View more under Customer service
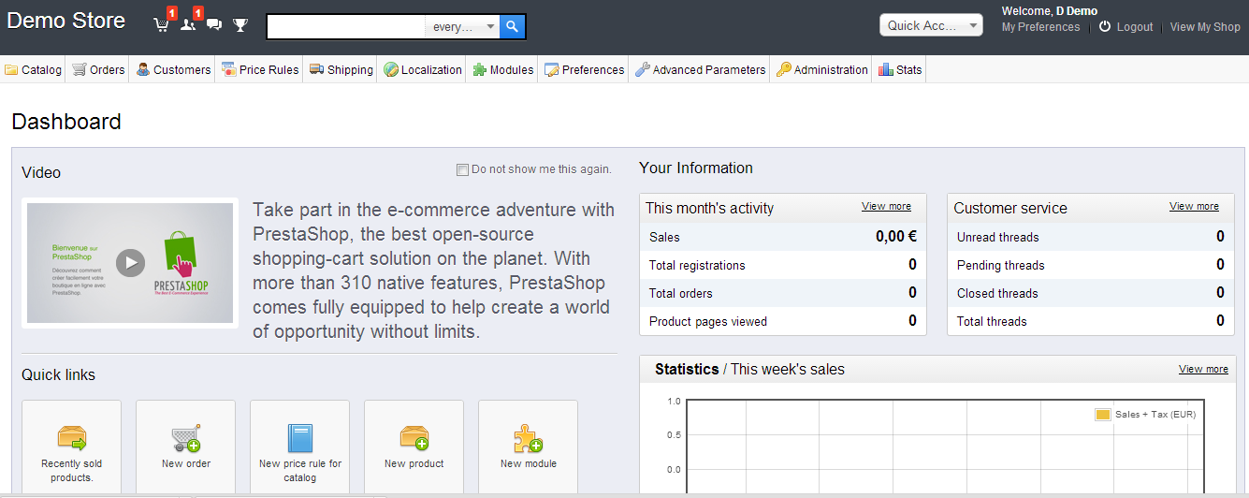 1194,206
